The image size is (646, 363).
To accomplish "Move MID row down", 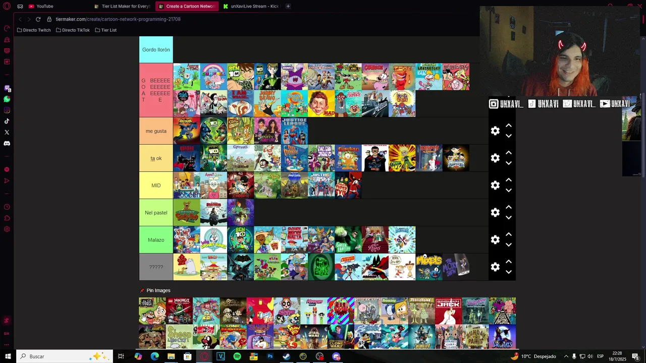I will 509,191.
